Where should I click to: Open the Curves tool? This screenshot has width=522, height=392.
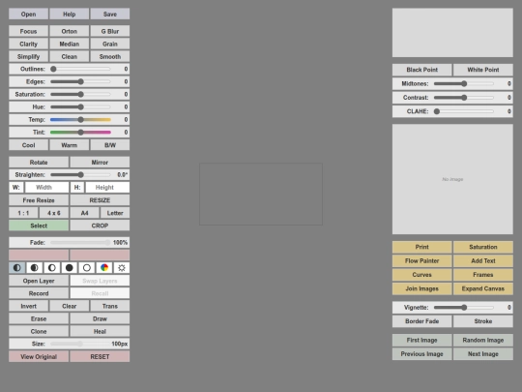421,275
